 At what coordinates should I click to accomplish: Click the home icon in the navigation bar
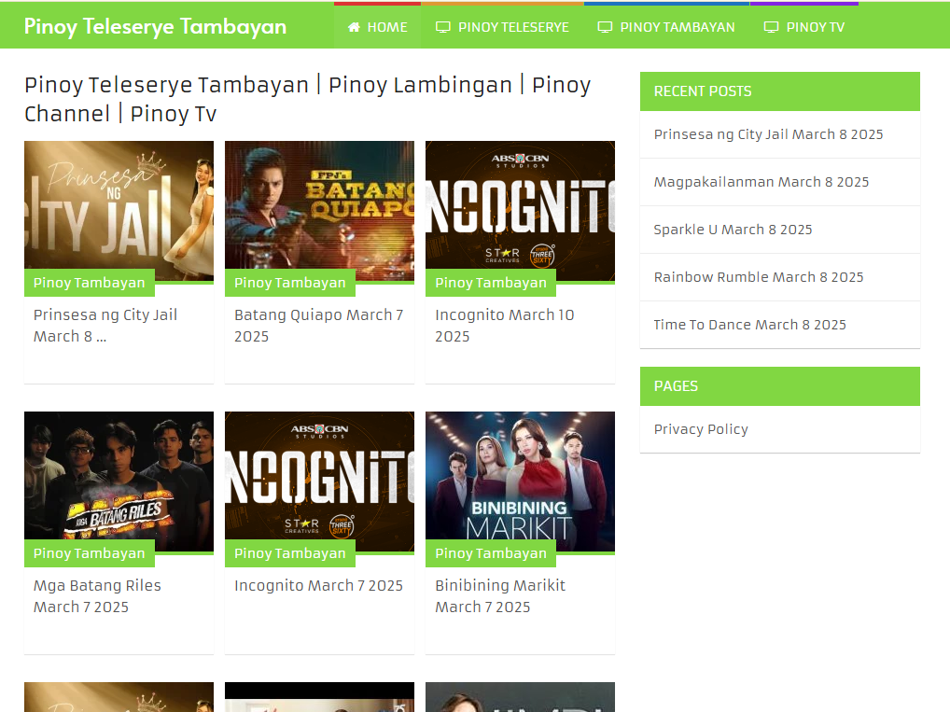tap(354, 27)
